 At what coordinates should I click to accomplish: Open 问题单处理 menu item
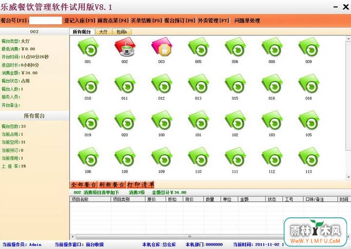tap(247, 20)
